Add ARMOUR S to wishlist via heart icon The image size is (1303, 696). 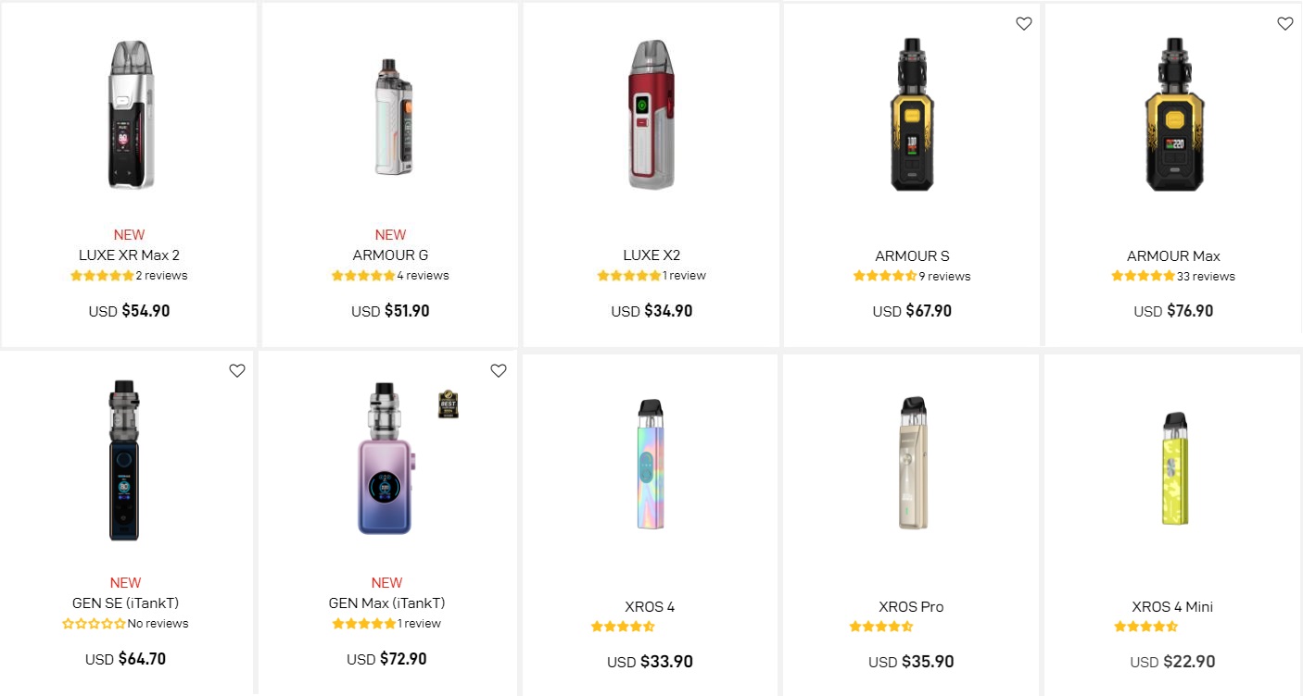click(x=1023, y=24)
